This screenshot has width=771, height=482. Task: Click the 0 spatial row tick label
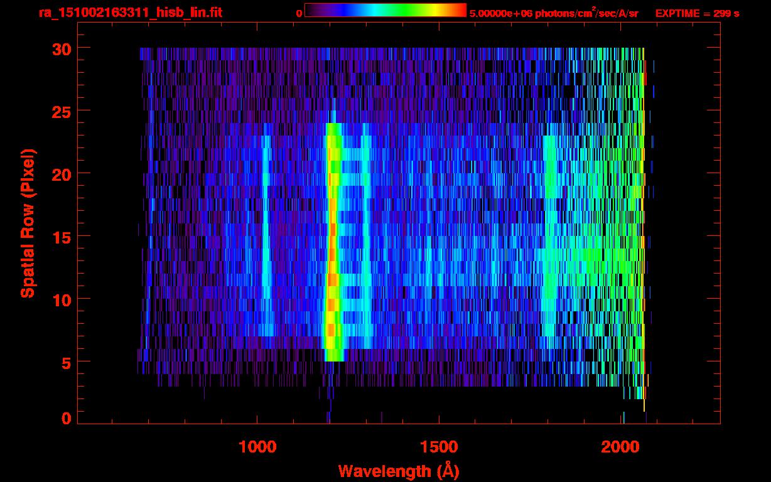tap(67, 418)
